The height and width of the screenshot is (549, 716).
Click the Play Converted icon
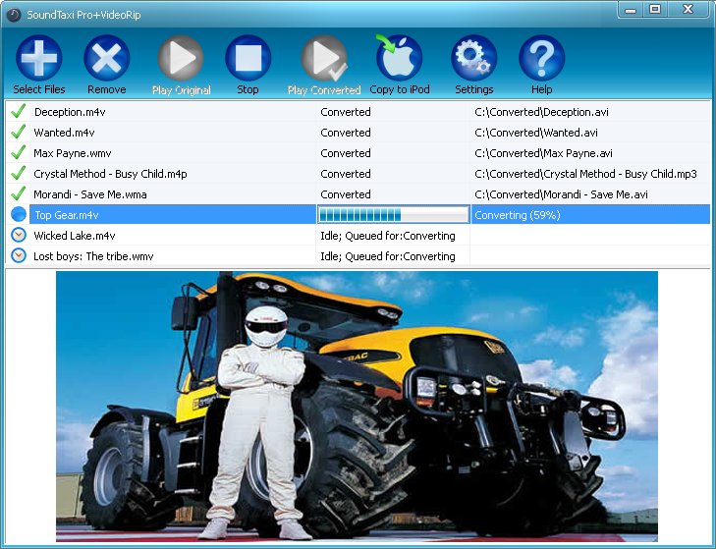[x=323, y=58]
